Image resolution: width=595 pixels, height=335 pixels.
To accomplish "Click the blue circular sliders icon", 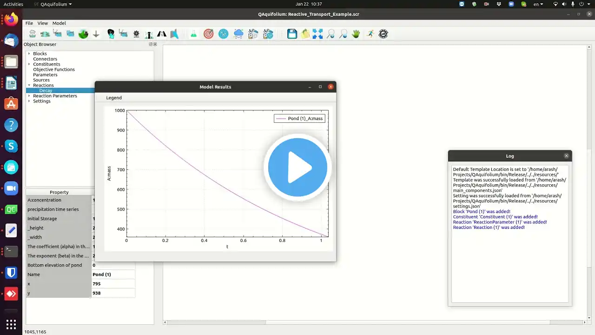I will click(224, 33).
